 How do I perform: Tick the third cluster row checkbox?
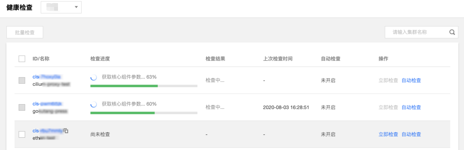pyautogui.click(x=22, y=134)
